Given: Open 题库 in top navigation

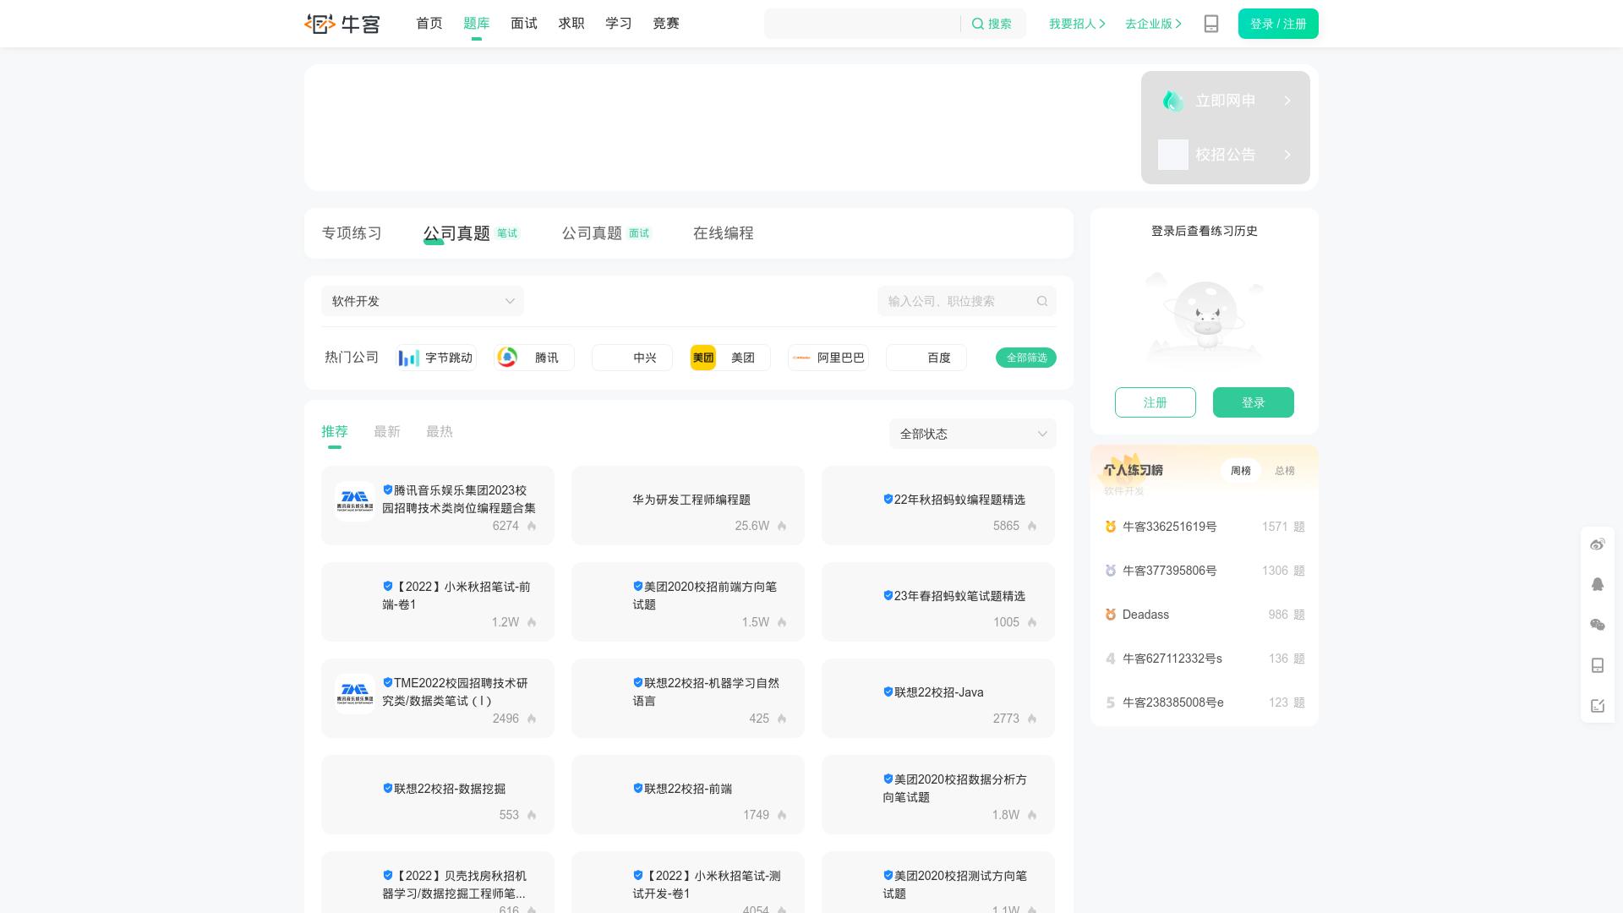Looking at the screenshot, I should (477, 24).
